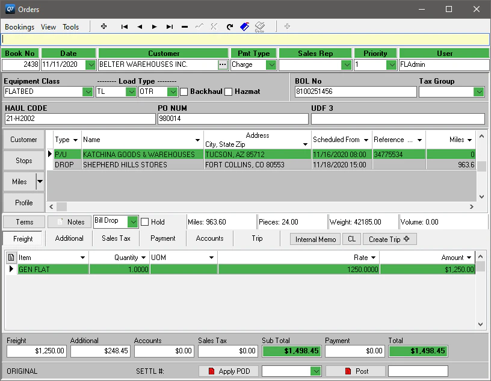Click the refresh records icon
Viewport: 491px width, 381px height.
click(229, 26)
